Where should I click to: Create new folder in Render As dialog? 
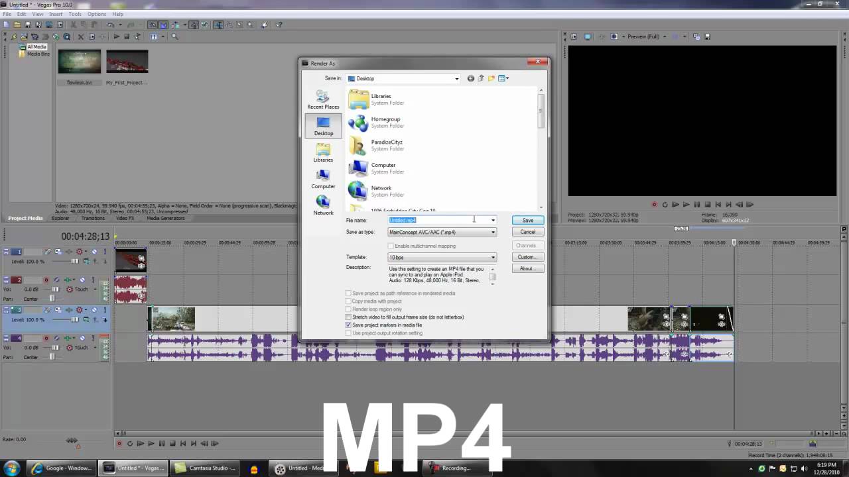click(491, 78)
